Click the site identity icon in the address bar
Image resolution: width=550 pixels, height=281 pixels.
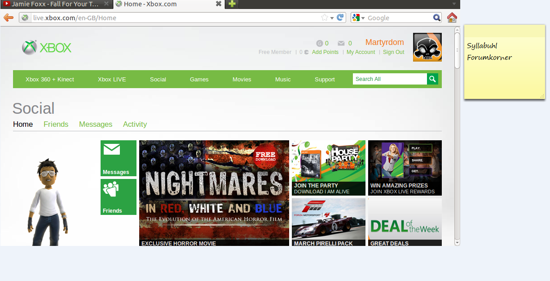(x=25, y=18)
